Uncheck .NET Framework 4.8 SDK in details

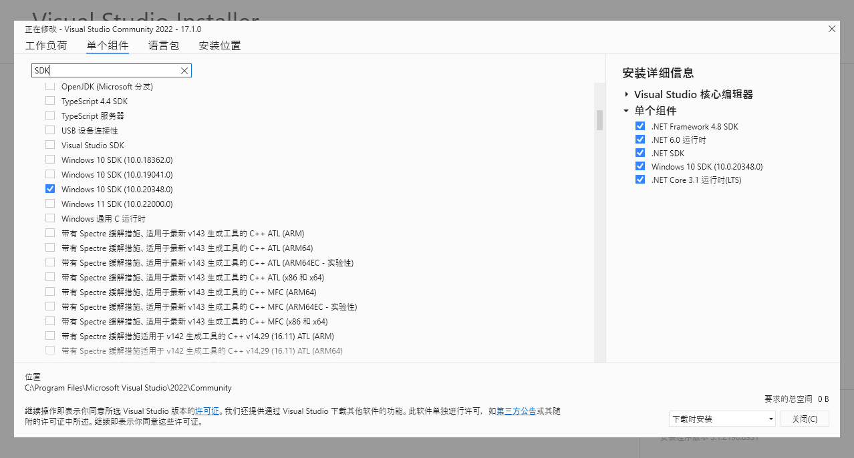click(x=640, y=126)
